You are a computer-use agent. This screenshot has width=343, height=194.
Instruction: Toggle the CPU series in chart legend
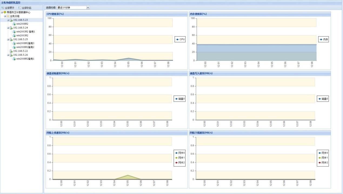tap(180, 39)
